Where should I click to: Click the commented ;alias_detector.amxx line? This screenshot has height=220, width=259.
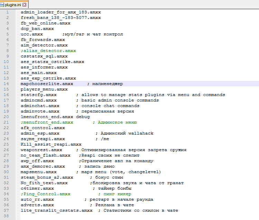(x=48, y=51)
